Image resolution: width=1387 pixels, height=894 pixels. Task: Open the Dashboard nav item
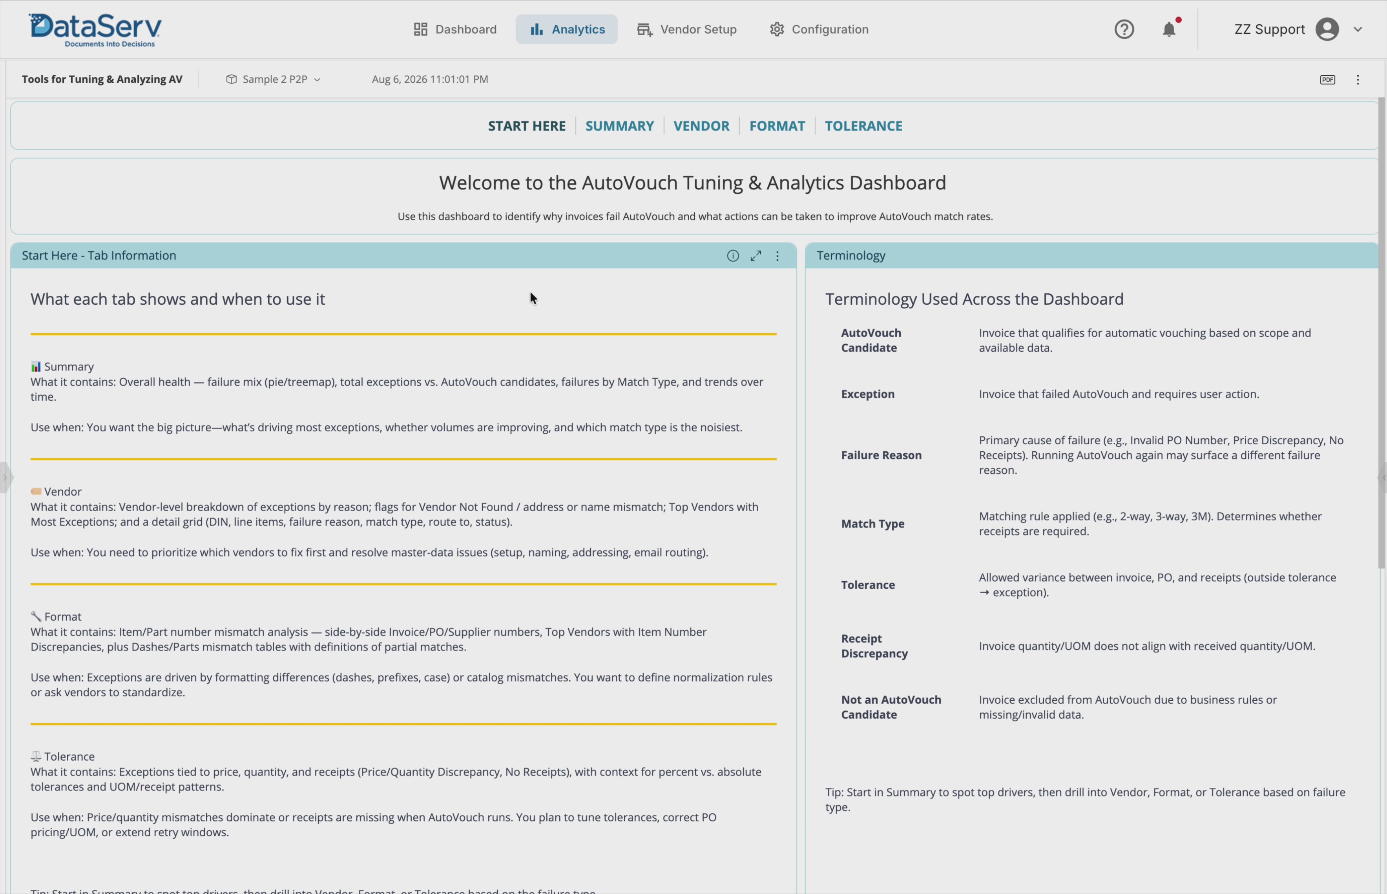point(455,29)
